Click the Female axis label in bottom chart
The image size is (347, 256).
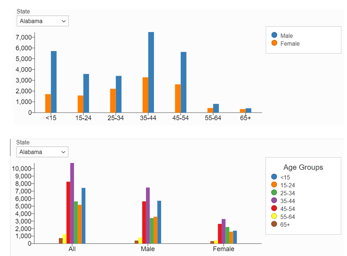224,249
